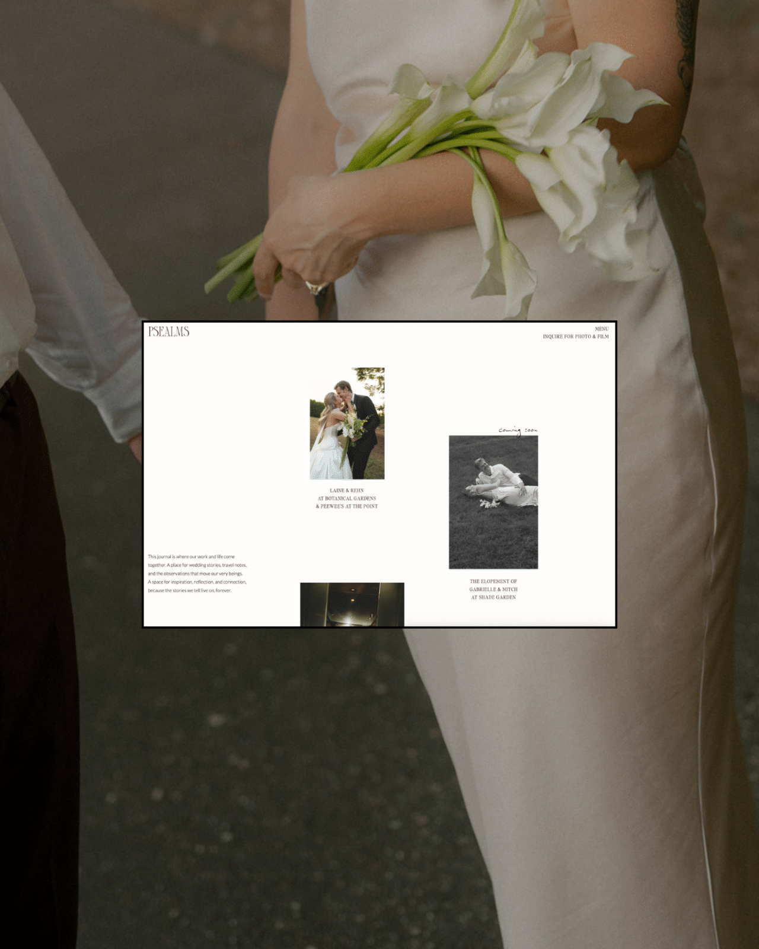
Task: Click The Elopement Of caption line
Action: [x=493, y=581]
